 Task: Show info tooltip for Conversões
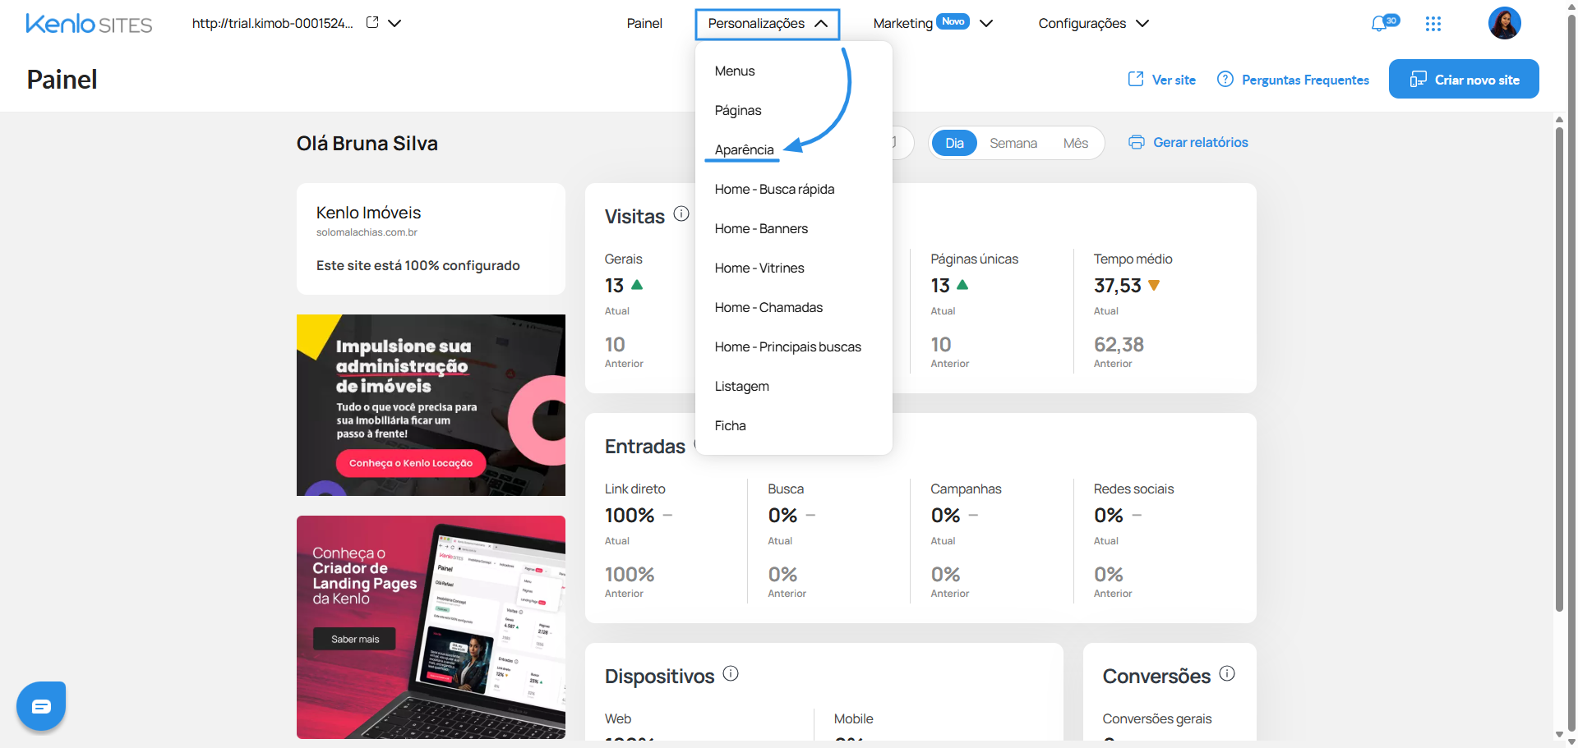[x=1227, y=673]
